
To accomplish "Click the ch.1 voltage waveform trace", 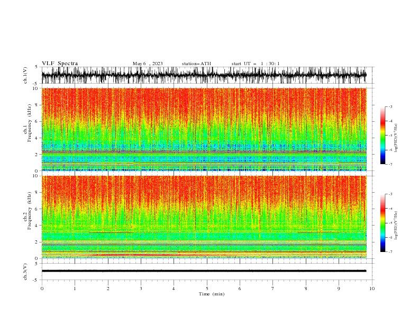I will point(204,75).
